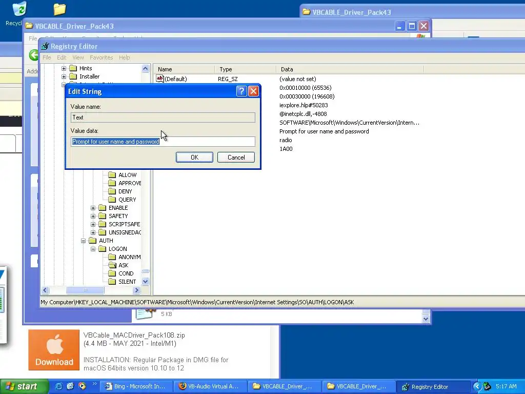
Task: Sort values by the Data column header
Action: point(350,69)
